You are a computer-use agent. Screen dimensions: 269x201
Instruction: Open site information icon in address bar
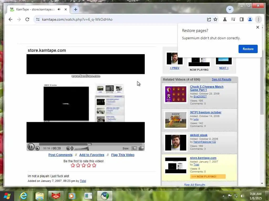(38, 19)
